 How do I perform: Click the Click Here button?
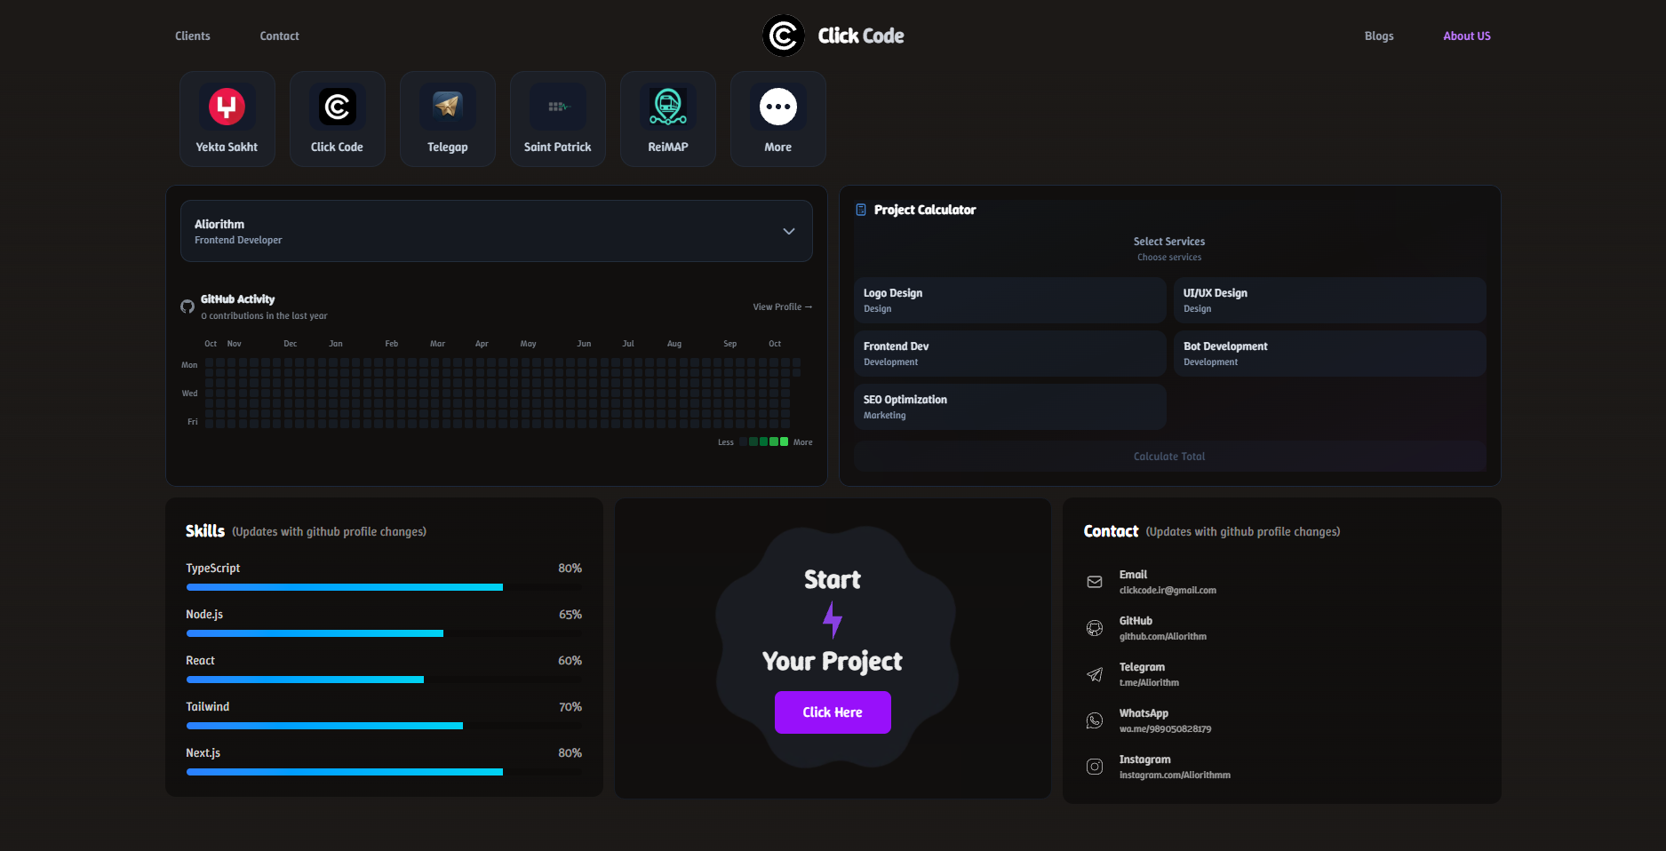pyautogui.click(x=833, y=712)
